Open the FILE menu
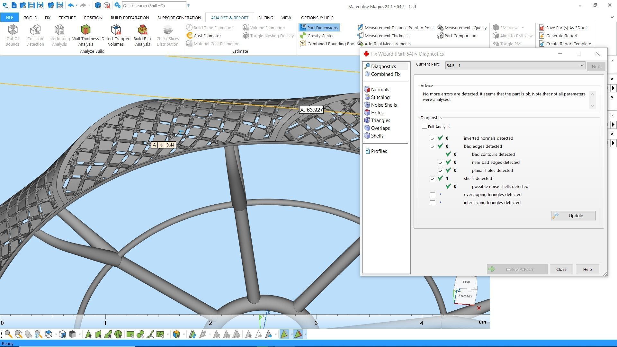The height and width of the screenshot is (347, 617). click(9, 18)
